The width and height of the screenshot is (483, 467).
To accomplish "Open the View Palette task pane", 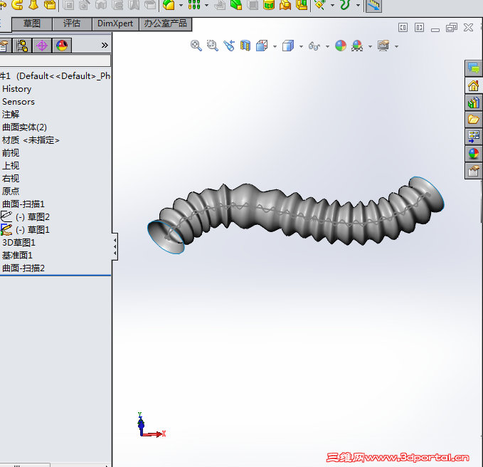I will (474, 137).
